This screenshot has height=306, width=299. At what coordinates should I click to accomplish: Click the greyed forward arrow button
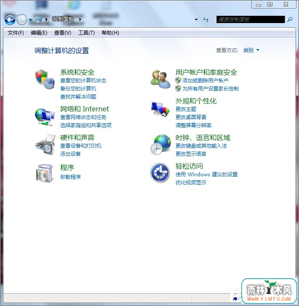22,20
